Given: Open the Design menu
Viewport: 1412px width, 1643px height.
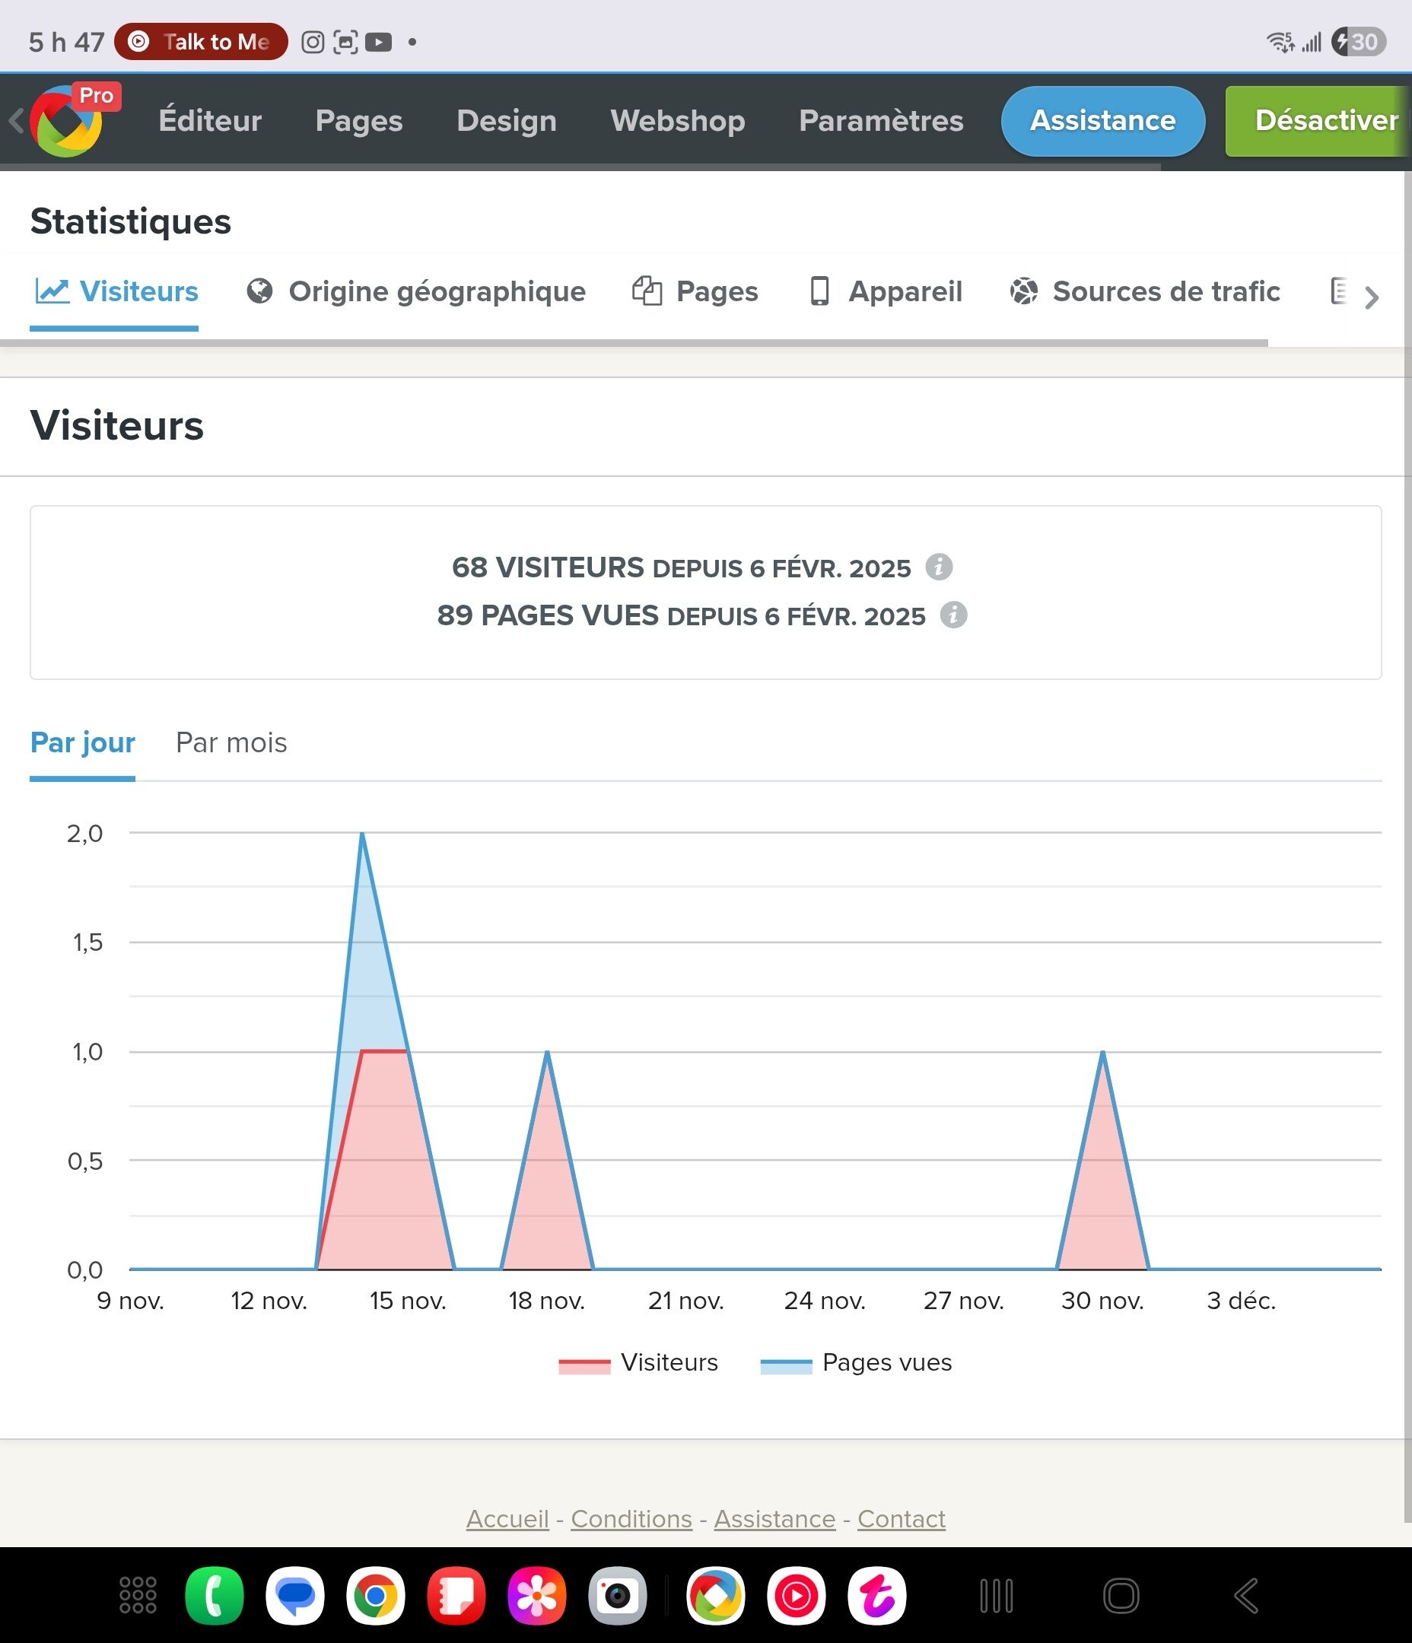Looking at the screenshot, I should pyautogui.click(x=507, y=120).
